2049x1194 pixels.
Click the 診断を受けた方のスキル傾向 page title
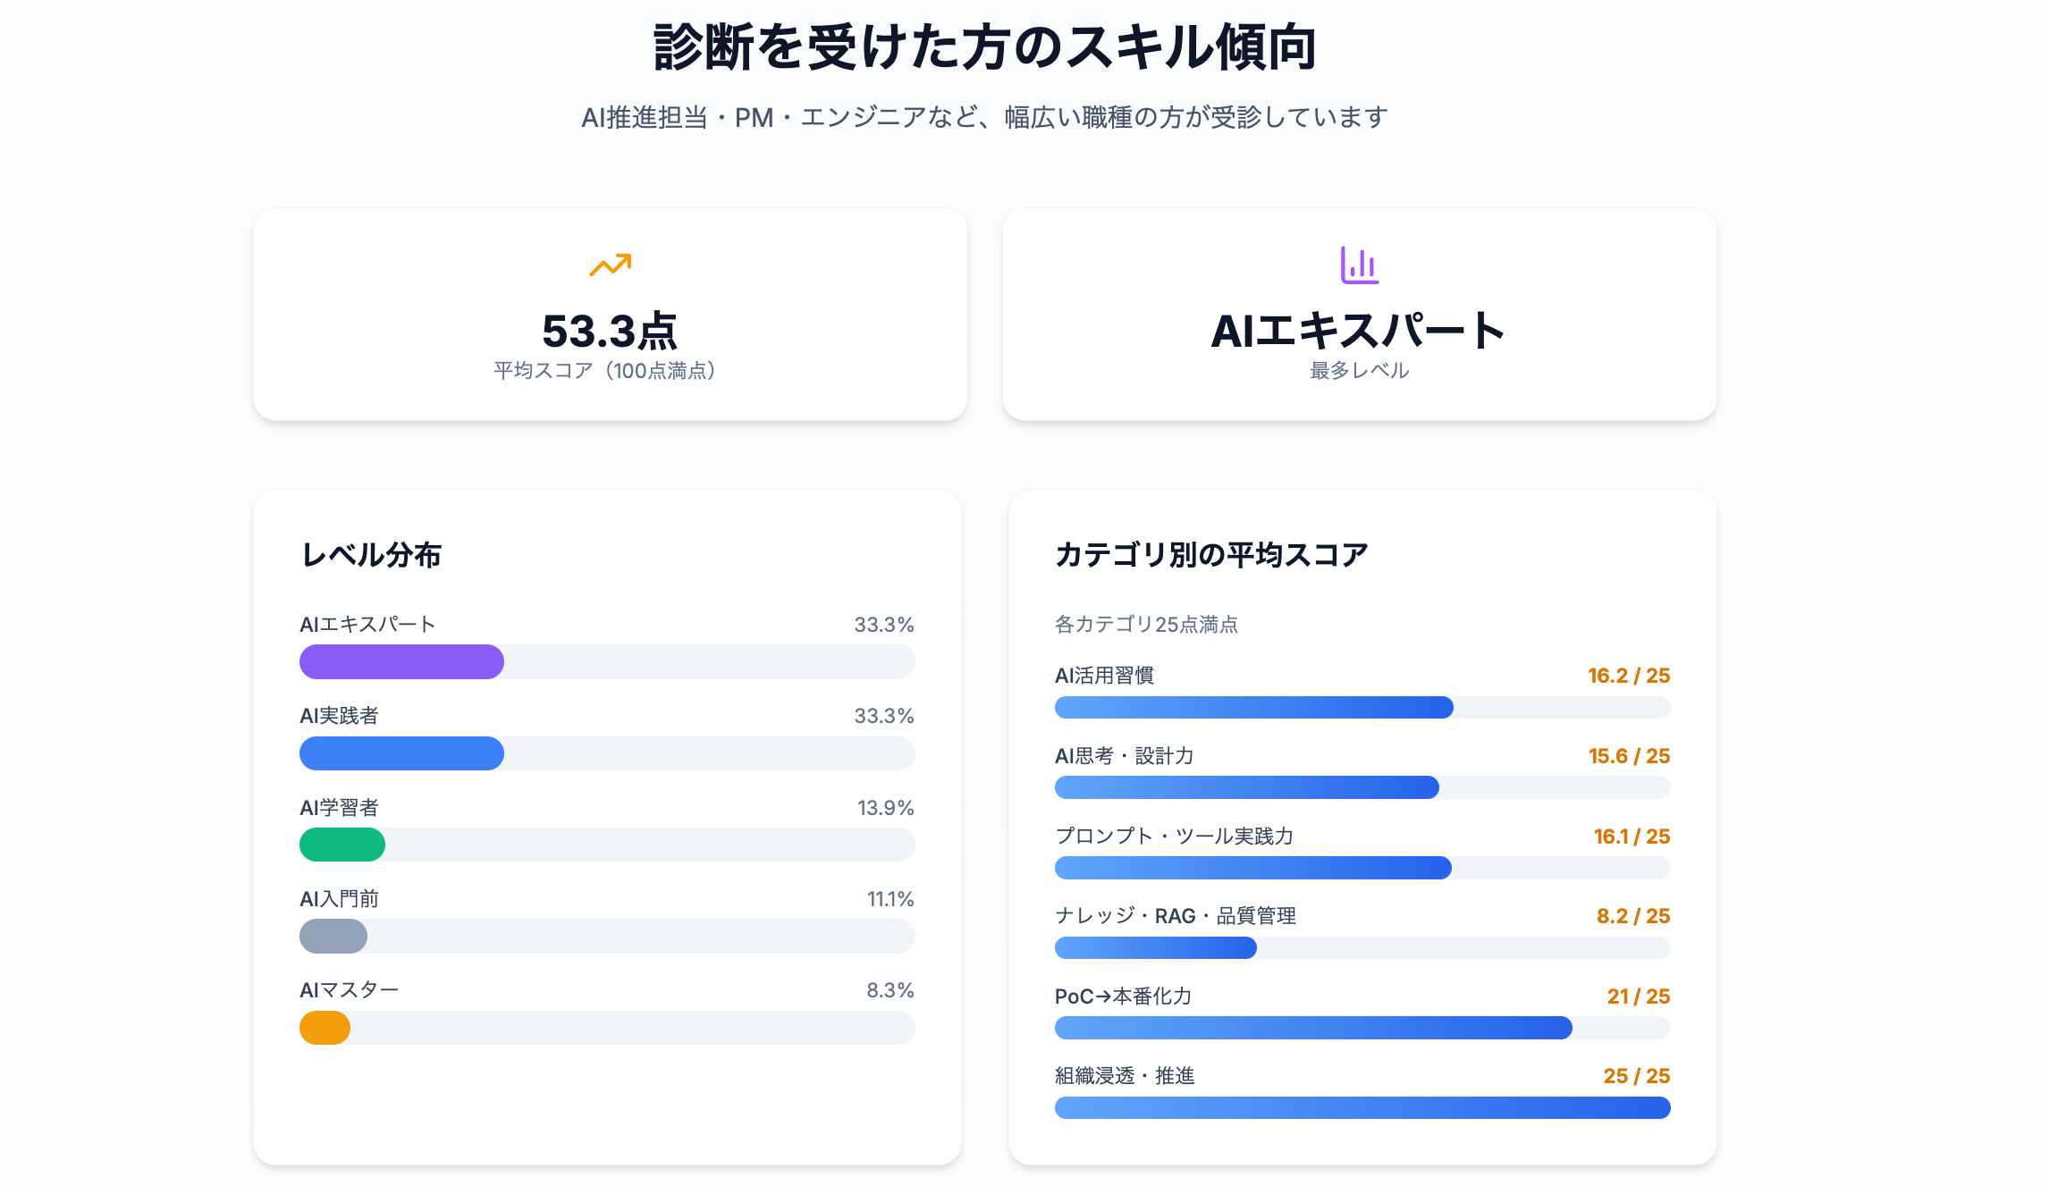(984, 48)
